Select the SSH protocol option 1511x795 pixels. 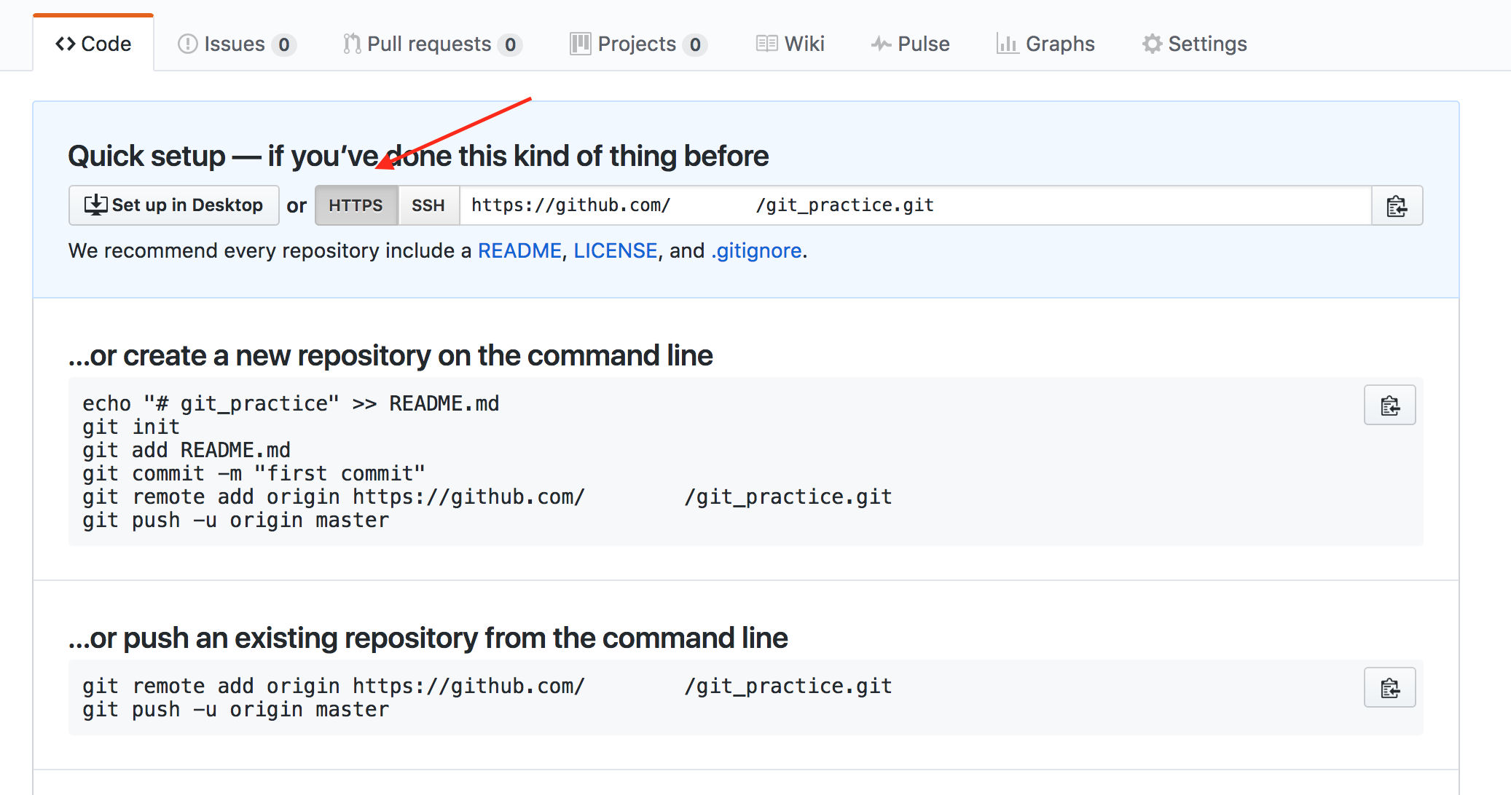(428, 205)
